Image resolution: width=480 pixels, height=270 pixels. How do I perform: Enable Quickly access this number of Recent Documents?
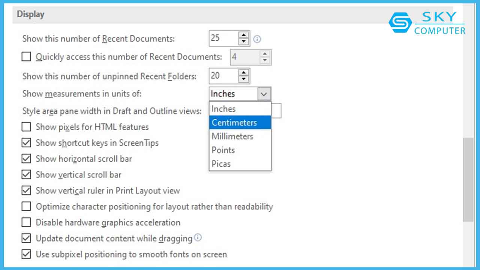[x=26, y=57]
